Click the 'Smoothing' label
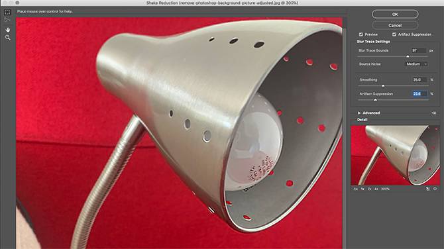Viewport: 444px width, 249px height. (x=368, y=79)
